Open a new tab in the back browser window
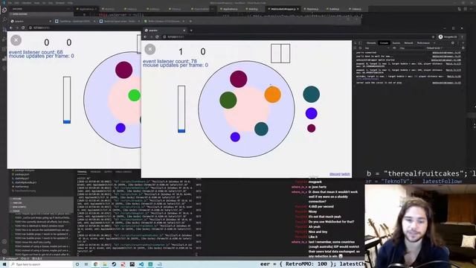 pyautogui.click(x=190, y=22)
